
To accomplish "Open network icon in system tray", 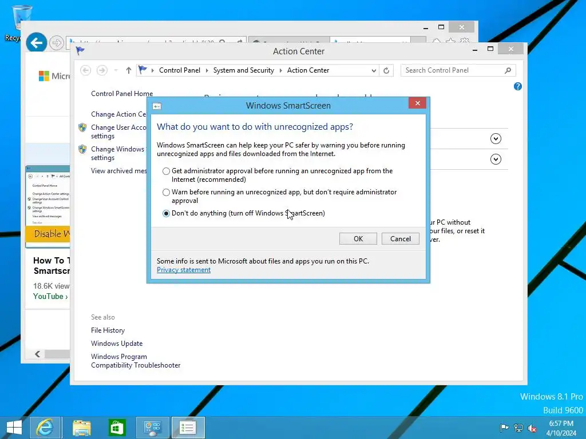I will tap(518, 428).
